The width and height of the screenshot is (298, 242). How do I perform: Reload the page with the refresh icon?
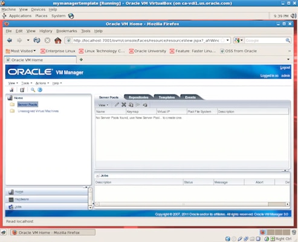pyautogui.click(x=37, y=41)
